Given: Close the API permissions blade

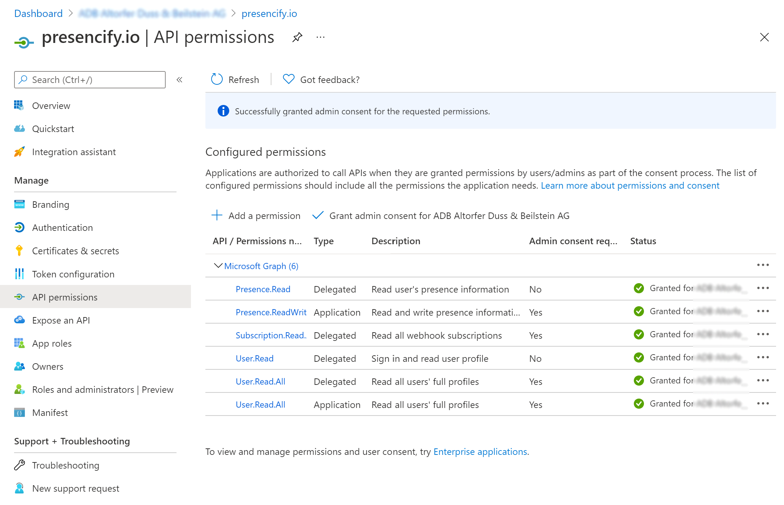Looking at the screenshot, I should tap(764, 37).
